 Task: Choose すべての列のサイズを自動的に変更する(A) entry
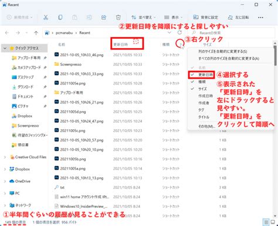click(x=229, y=59)
